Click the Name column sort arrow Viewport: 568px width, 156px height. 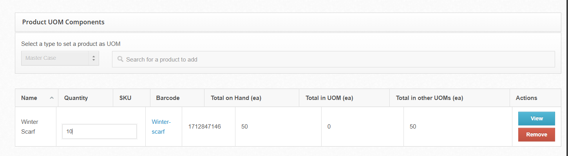(52, 98)
